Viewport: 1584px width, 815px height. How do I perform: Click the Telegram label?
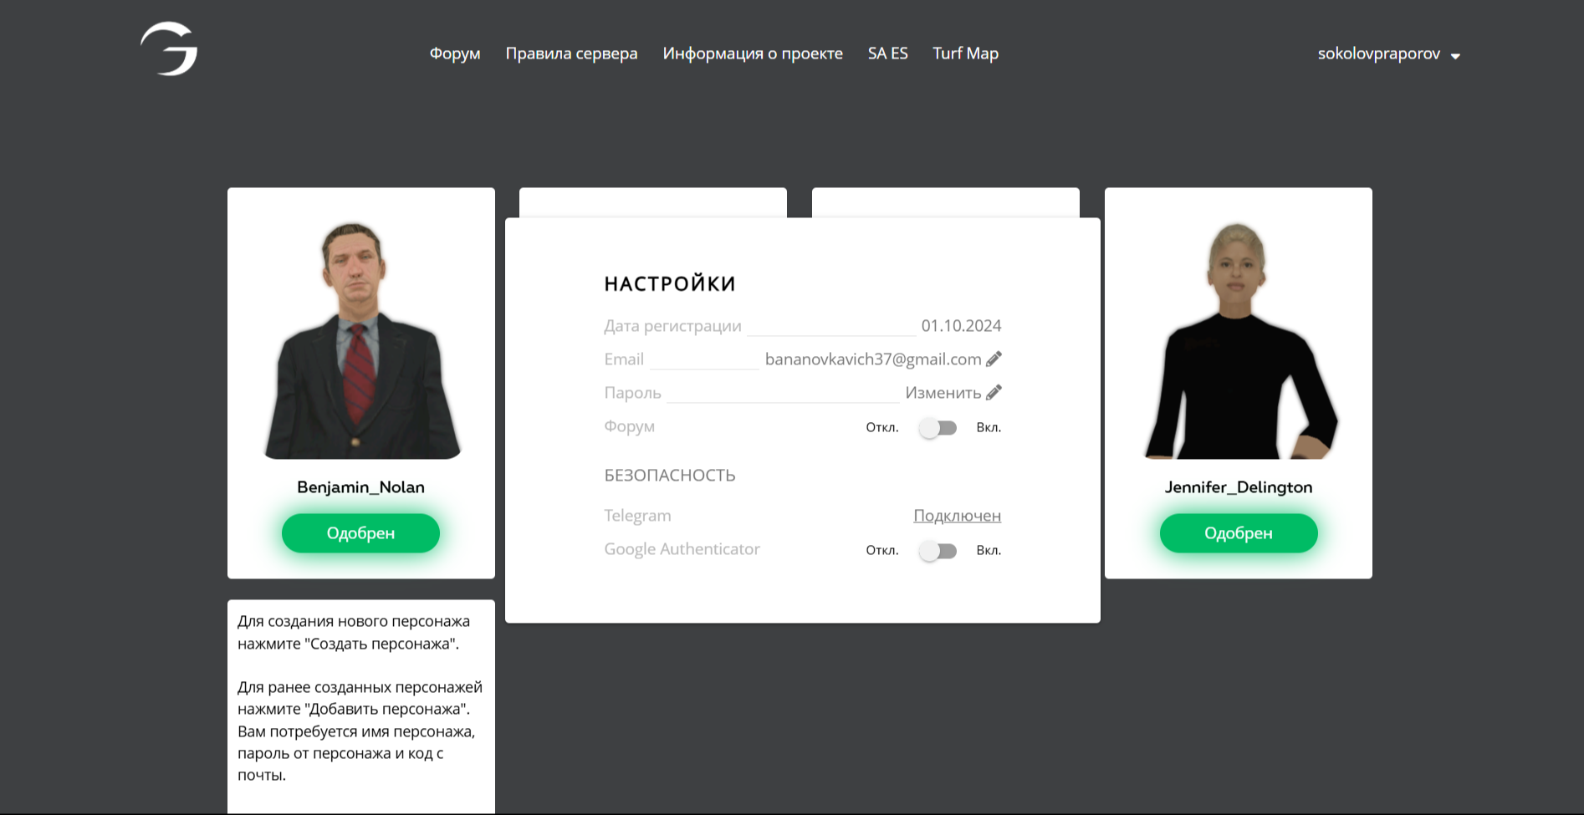coord(637,516)
